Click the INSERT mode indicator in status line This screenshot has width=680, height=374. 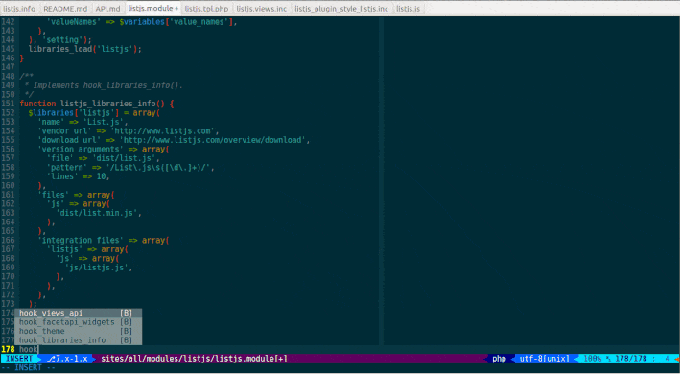click(19, 359)
